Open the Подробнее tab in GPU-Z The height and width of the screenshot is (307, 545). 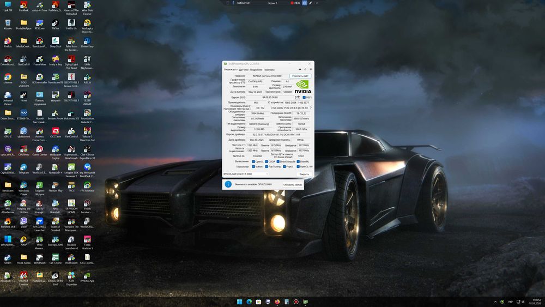[x=256, y=70]
